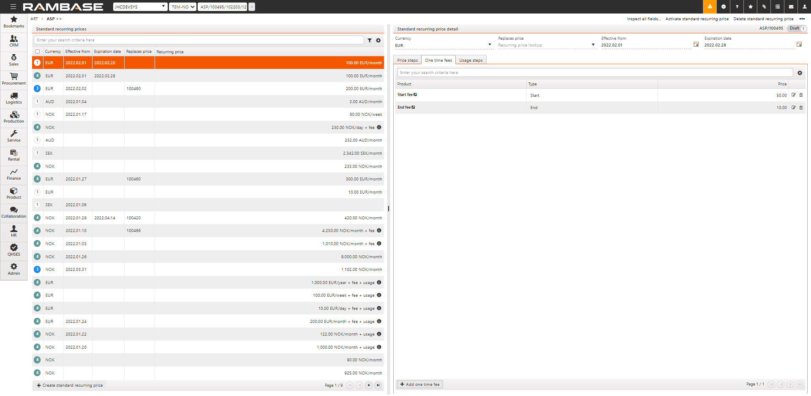Delete the Start fee row via trash icon
Image resolution: width=811 pixels, height=396 pixels.
801,95
